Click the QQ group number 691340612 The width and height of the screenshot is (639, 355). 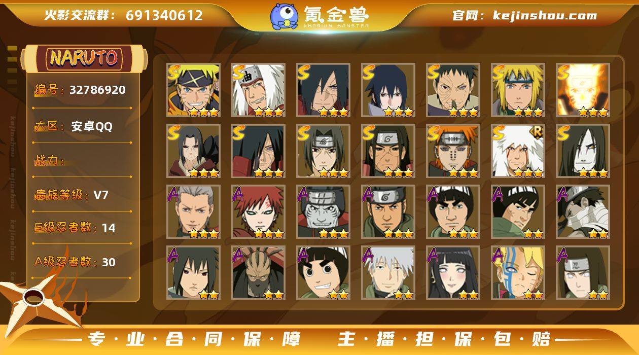164,15
